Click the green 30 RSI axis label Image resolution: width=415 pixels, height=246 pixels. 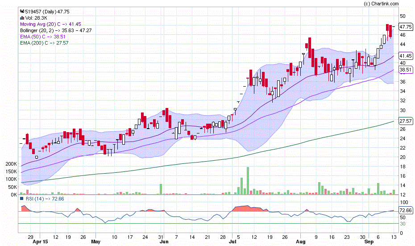coord(403,224)
